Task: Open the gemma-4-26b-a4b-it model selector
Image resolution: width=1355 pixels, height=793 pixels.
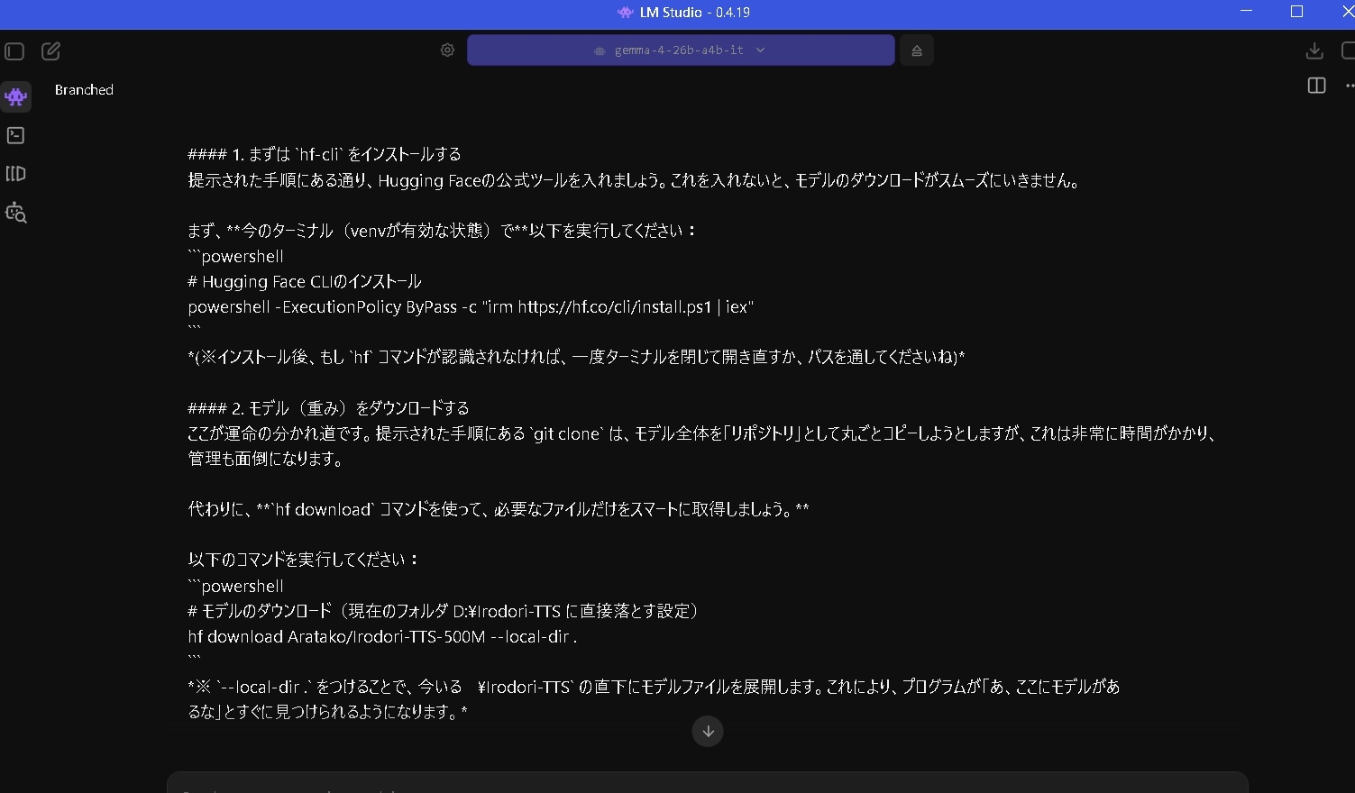Action: pyautogui.click(x=681, y=50)
